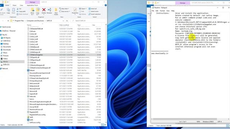This screenshot has height=129, width=230.
Task: Click Manage tab in SAFE 20 window
Action: tap(32, 2)
